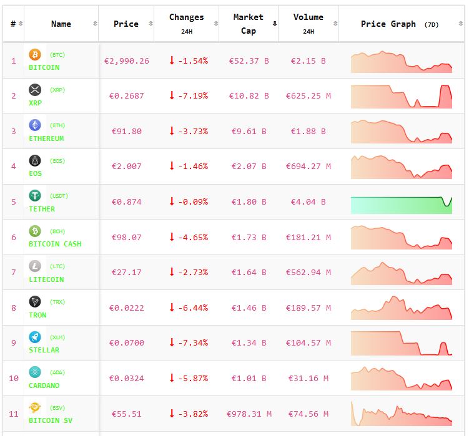
Task: Click the Tether green logo icon
Action: pyautogui.click(x=35, y=196)
